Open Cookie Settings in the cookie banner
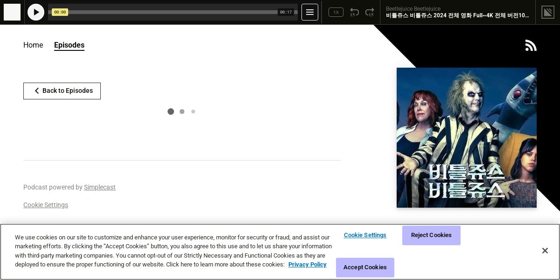Viewport: 560px width, 280px height. pos(365,235)
